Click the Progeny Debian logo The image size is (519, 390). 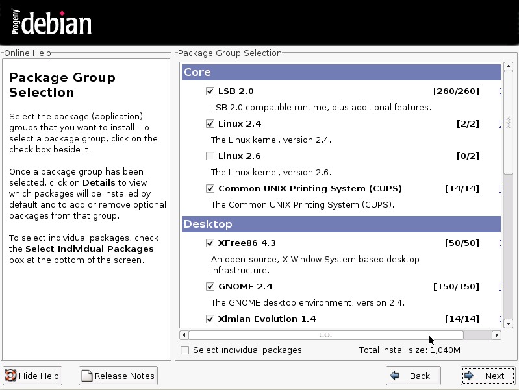[x=51, y=23]
